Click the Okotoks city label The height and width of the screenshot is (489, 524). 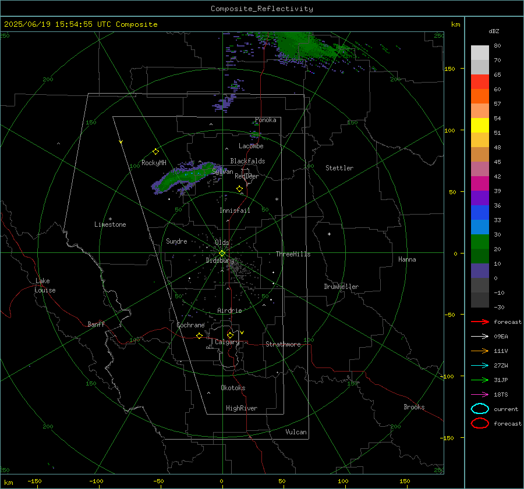tap(233, 387)
